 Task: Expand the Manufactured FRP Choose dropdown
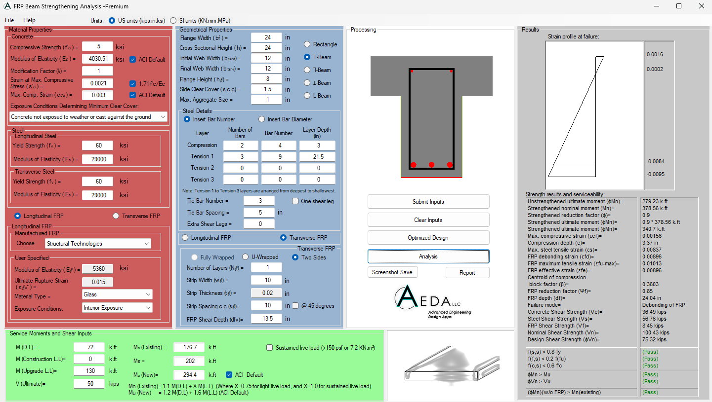pos(98,244)
